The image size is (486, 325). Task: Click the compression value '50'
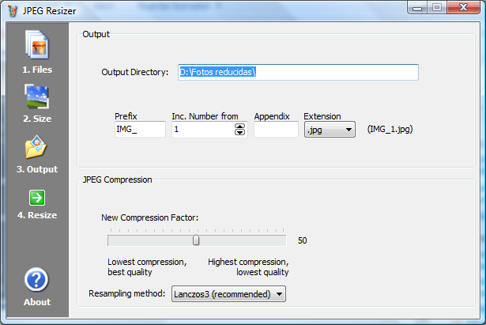pos(303,240)
